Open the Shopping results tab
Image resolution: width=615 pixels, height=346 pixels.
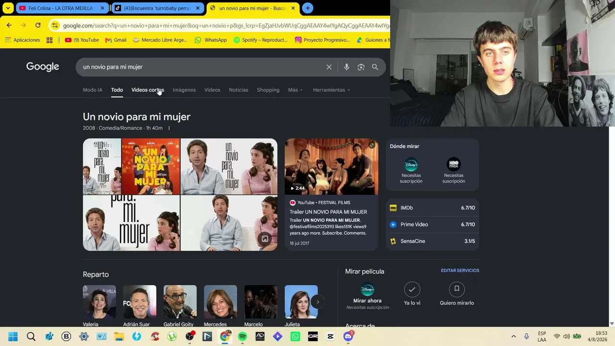tap(268, 90)
